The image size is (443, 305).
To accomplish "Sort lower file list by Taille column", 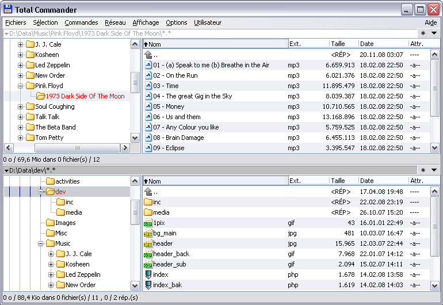I will (344, 181).
